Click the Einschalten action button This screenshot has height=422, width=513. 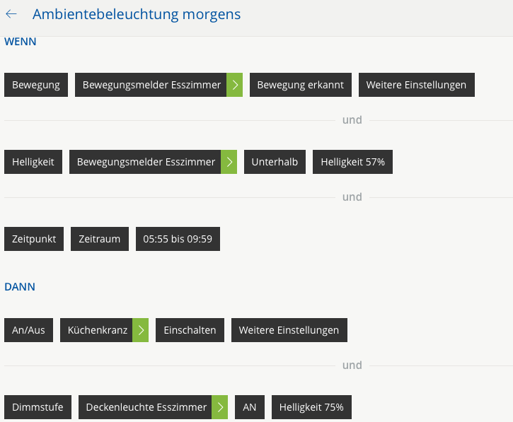(x=190, y=330)
